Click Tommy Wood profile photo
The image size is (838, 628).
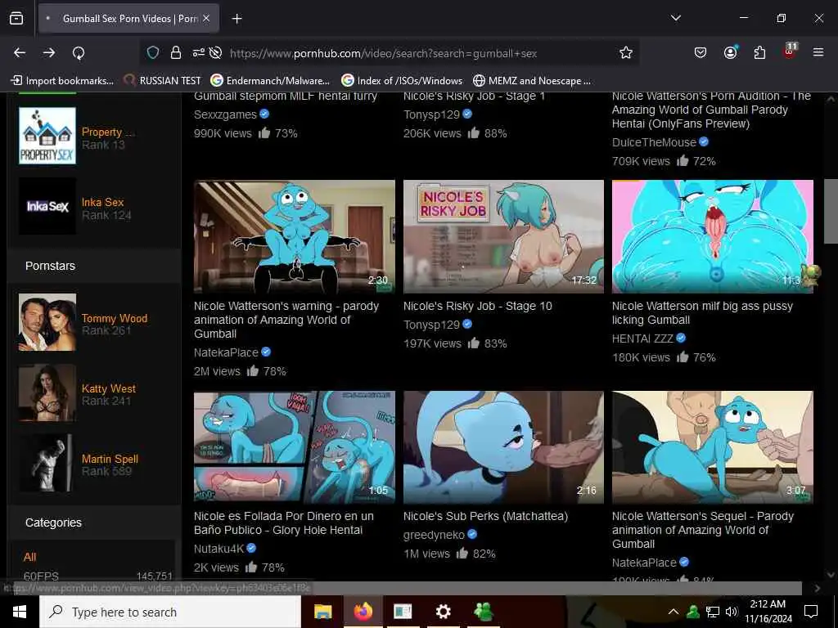tap(47, 322)
